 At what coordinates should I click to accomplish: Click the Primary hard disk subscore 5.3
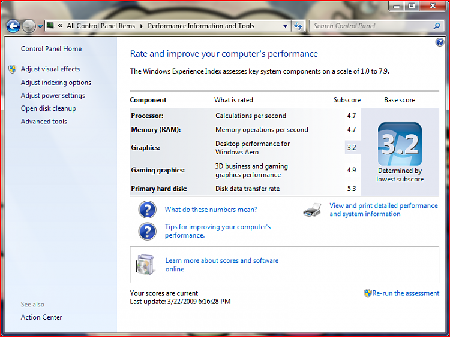point(352,189)
